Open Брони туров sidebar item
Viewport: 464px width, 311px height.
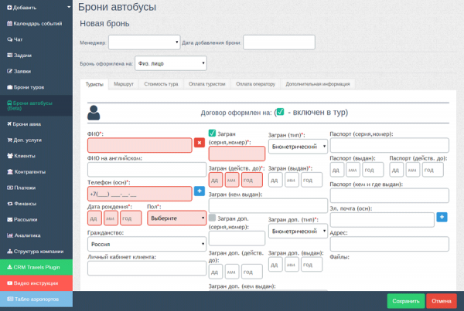coord(36,87)
